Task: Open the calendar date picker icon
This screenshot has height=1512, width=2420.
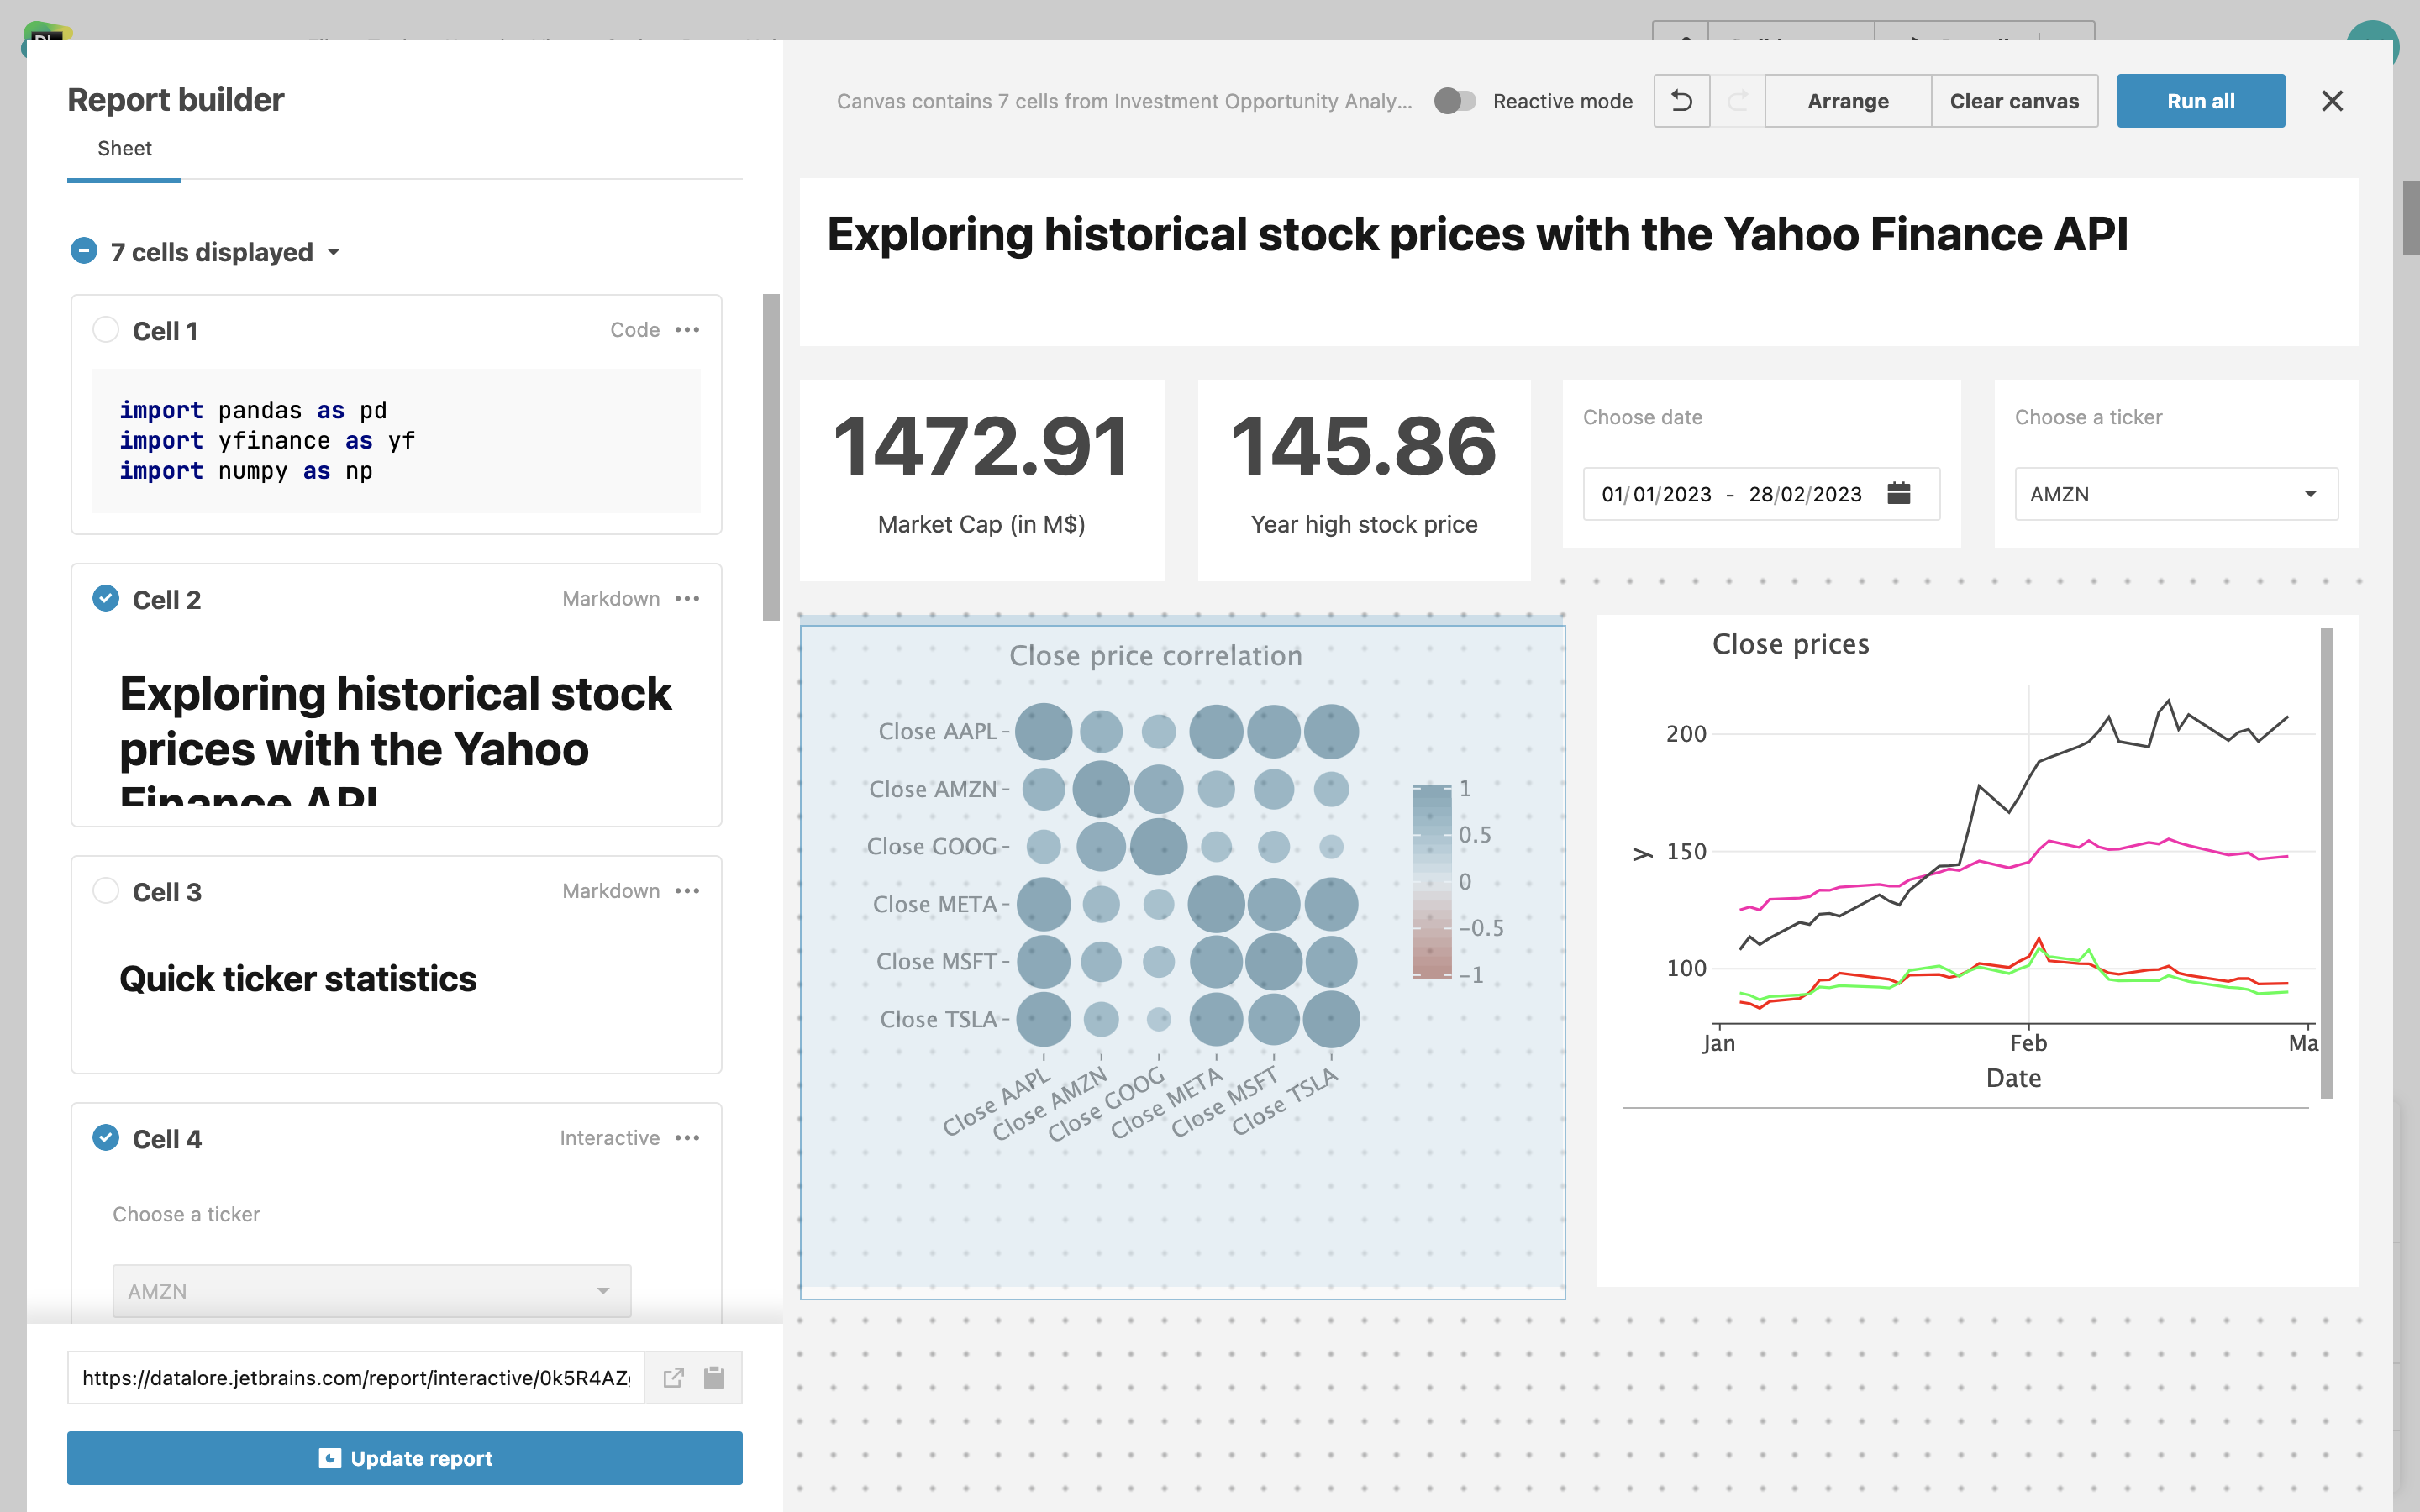Action: (1898, 493)
